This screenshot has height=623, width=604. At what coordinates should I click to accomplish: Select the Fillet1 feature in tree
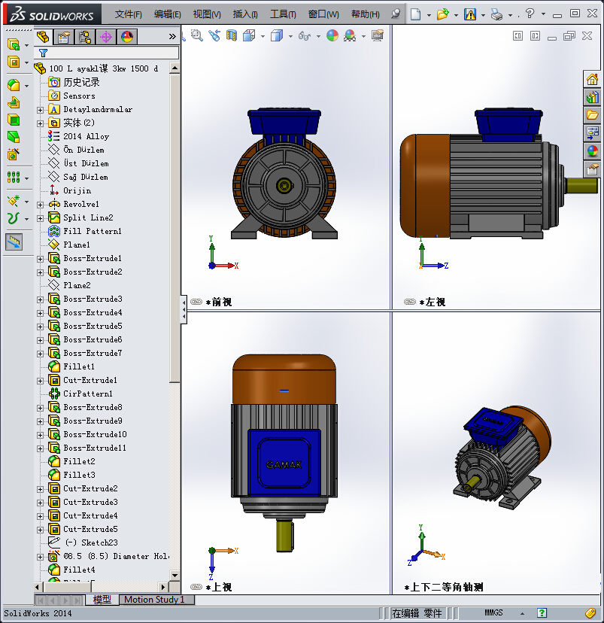click(71, 366)
